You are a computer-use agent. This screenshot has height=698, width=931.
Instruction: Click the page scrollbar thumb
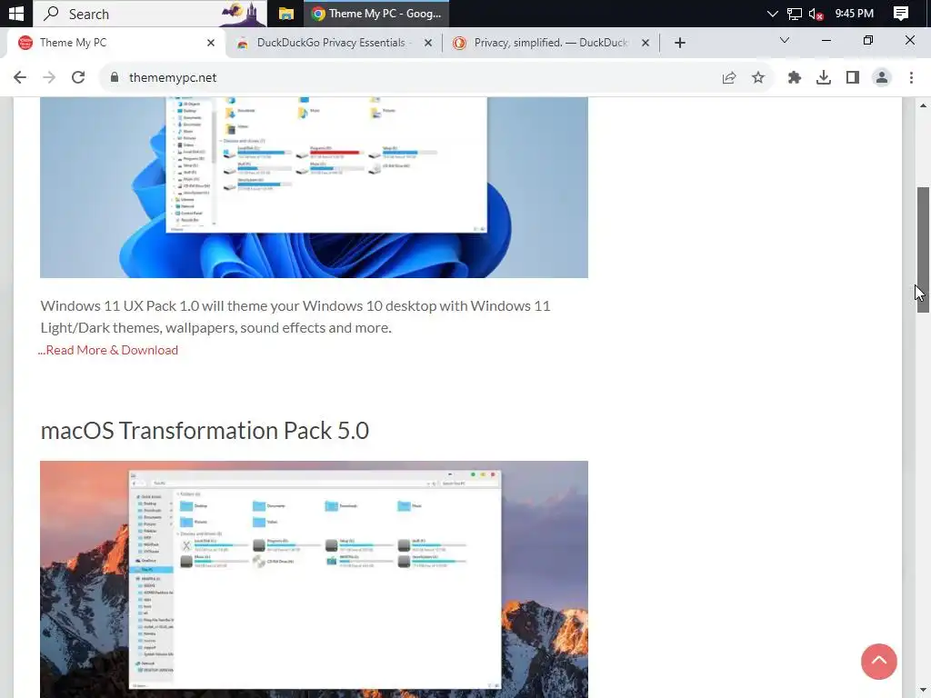pyautogui.click(x=923, y=249)
